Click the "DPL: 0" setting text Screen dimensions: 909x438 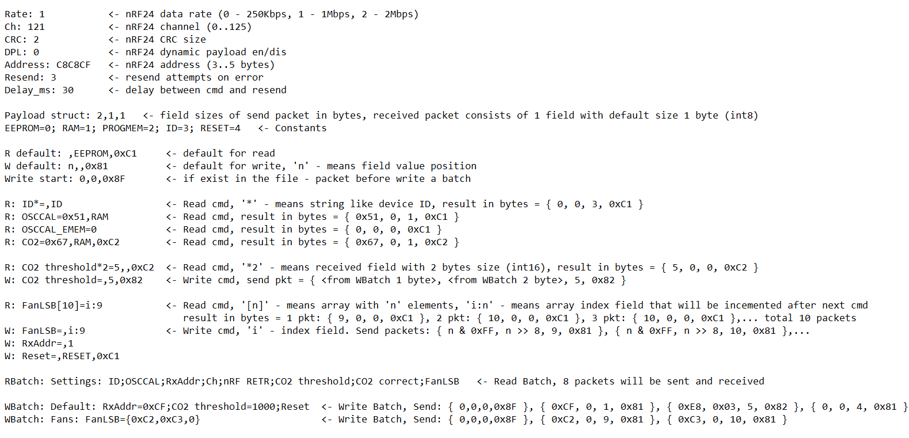[x=22, y=52]
